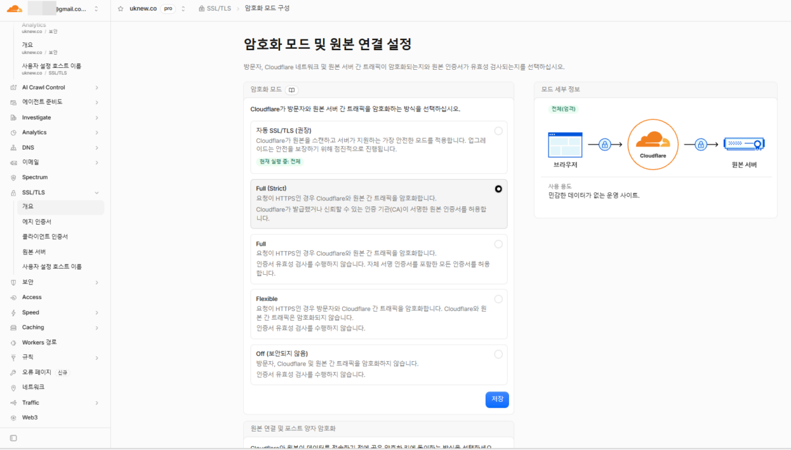The height and width of the screenshot is (450, 791).
Task: Click the 규칙 filter icon
Action: point(15,357)
